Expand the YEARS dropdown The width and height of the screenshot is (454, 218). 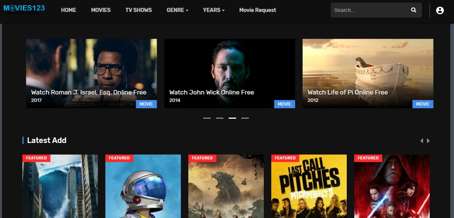(214, 10)
